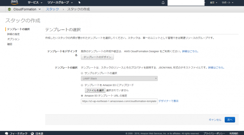244x135 pixels.
Task: Click the 次へ button
Action: click(230, 120)
